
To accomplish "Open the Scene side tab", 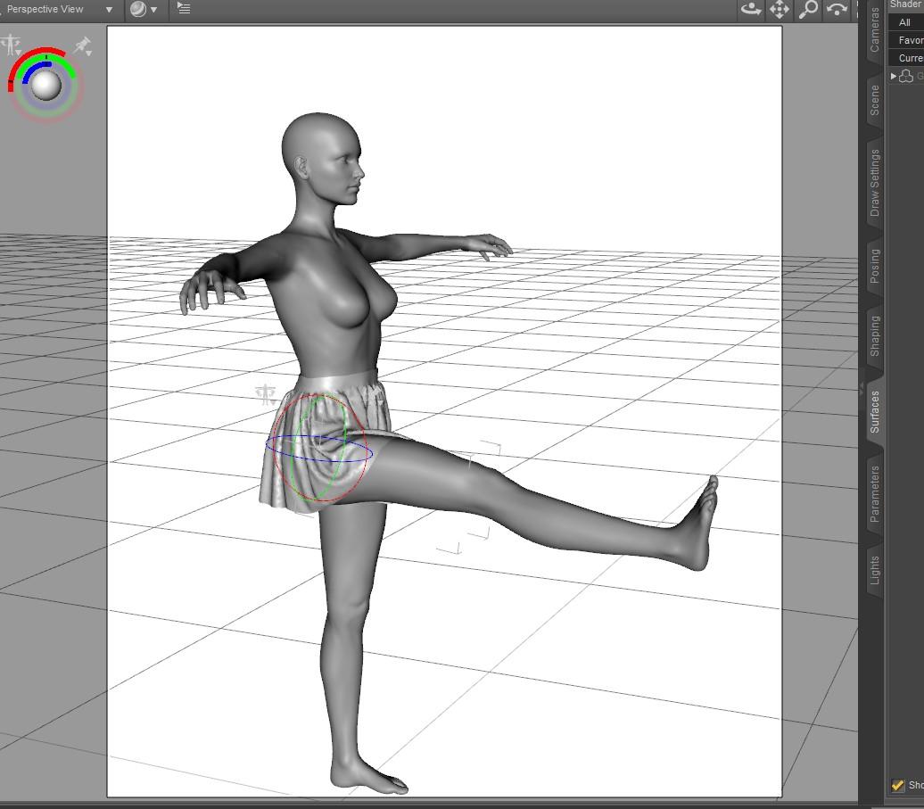I will click(x=874, y=100).
